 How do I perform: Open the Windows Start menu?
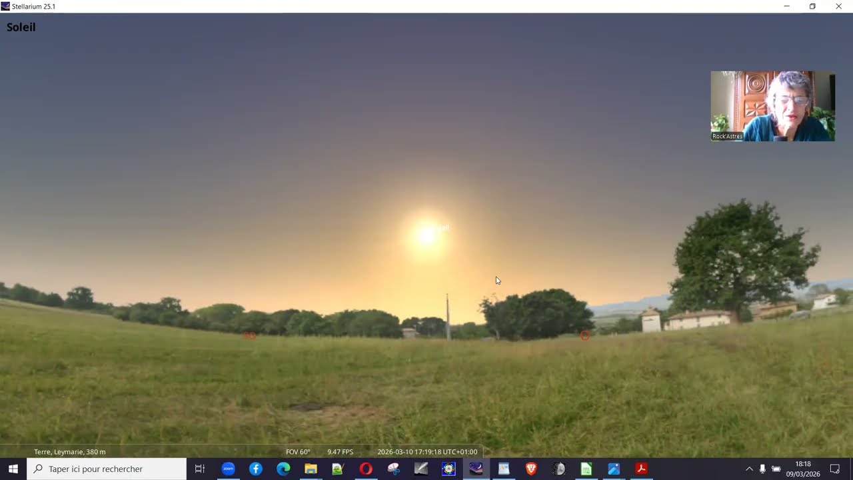tap(13, 469)
